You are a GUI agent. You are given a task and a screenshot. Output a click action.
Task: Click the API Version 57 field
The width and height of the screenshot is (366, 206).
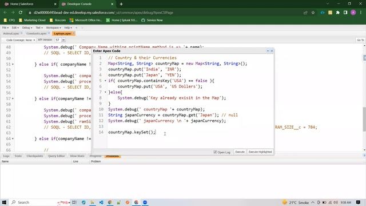coord(58,40)
